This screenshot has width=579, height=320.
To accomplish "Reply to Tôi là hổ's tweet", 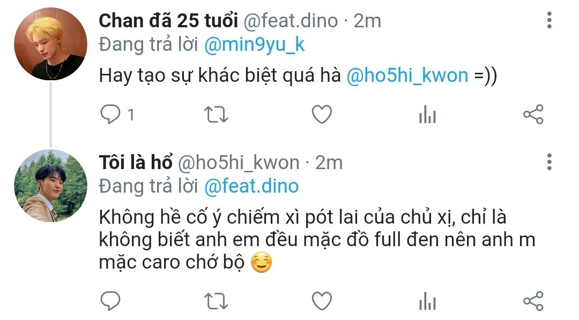I will pos(110,301).
